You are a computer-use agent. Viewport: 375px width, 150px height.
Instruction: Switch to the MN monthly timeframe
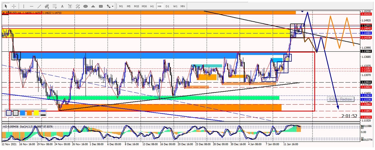(182, 6)
